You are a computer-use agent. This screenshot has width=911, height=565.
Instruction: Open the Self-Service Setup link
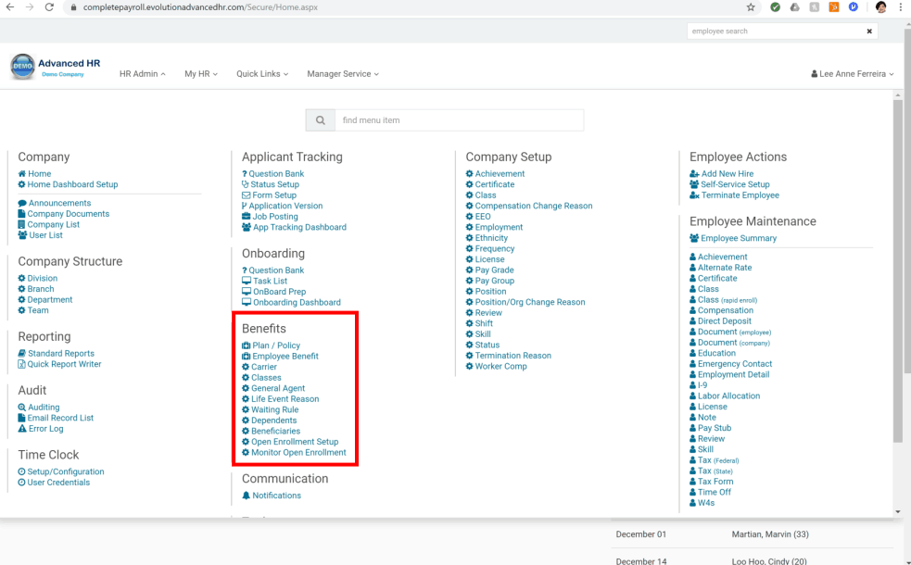[735, 184]
